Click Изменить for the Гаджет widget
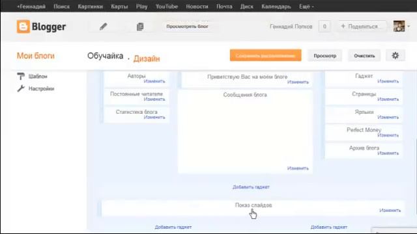417x234 pixels. coord(388,81)
